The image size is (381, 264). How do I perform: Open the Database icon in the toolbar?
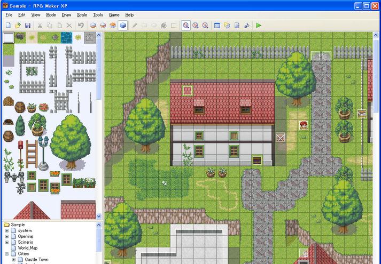coord(217,25)
